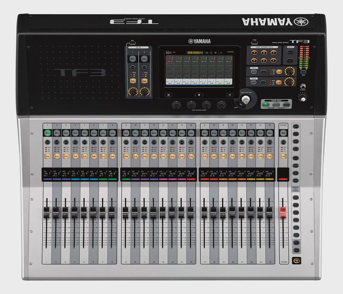
Task: Click the PHONES output jack
Action: point(303,86)
